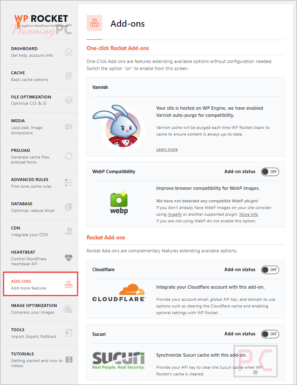
Task: Click the Heartbeat heart icon
Action: click(69, 258)
